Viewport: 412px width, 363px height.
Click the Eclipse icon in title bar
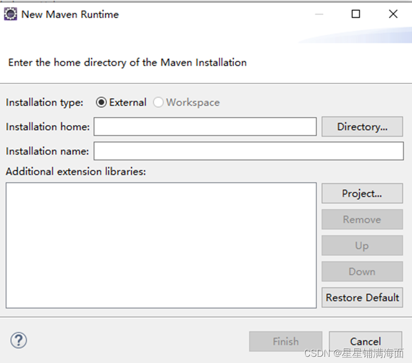(10, 14)
